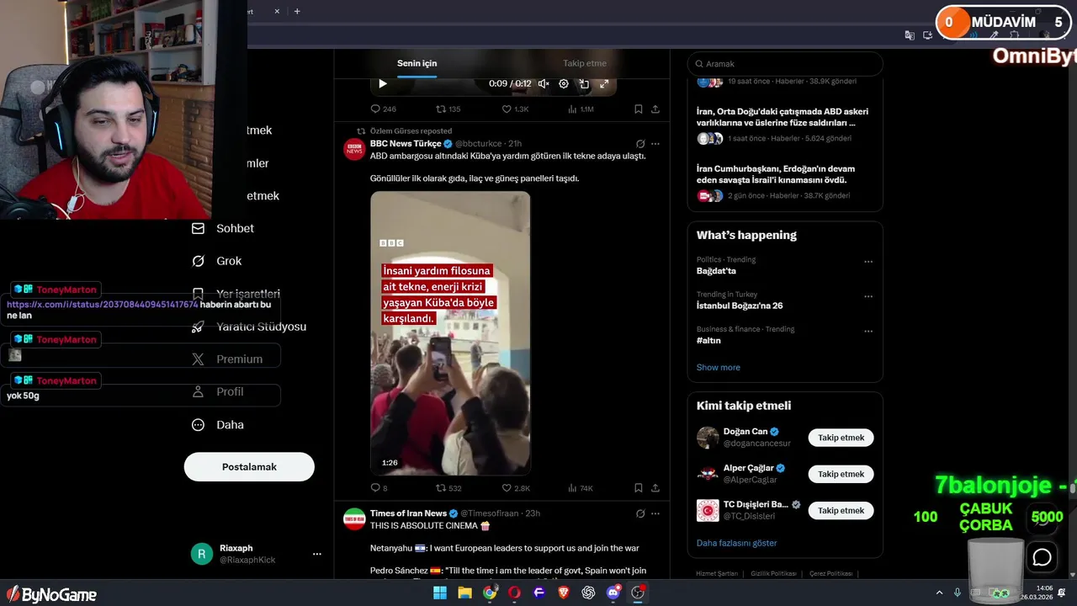This screenshot has width=1077, height=606.
Task: View analytics showing 1.1M views
Action: (581, 109)
